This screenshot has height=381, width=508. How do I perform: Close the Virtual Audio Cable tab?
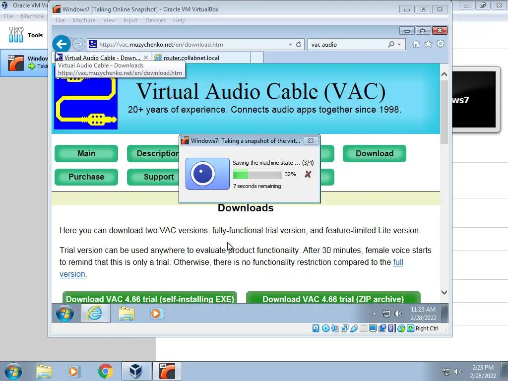146,58
